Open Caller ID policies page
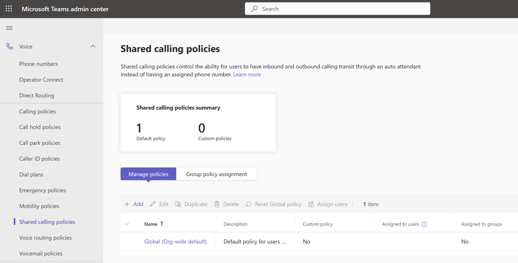The width and height of the screenshot is (518, 263). (39, 159)
